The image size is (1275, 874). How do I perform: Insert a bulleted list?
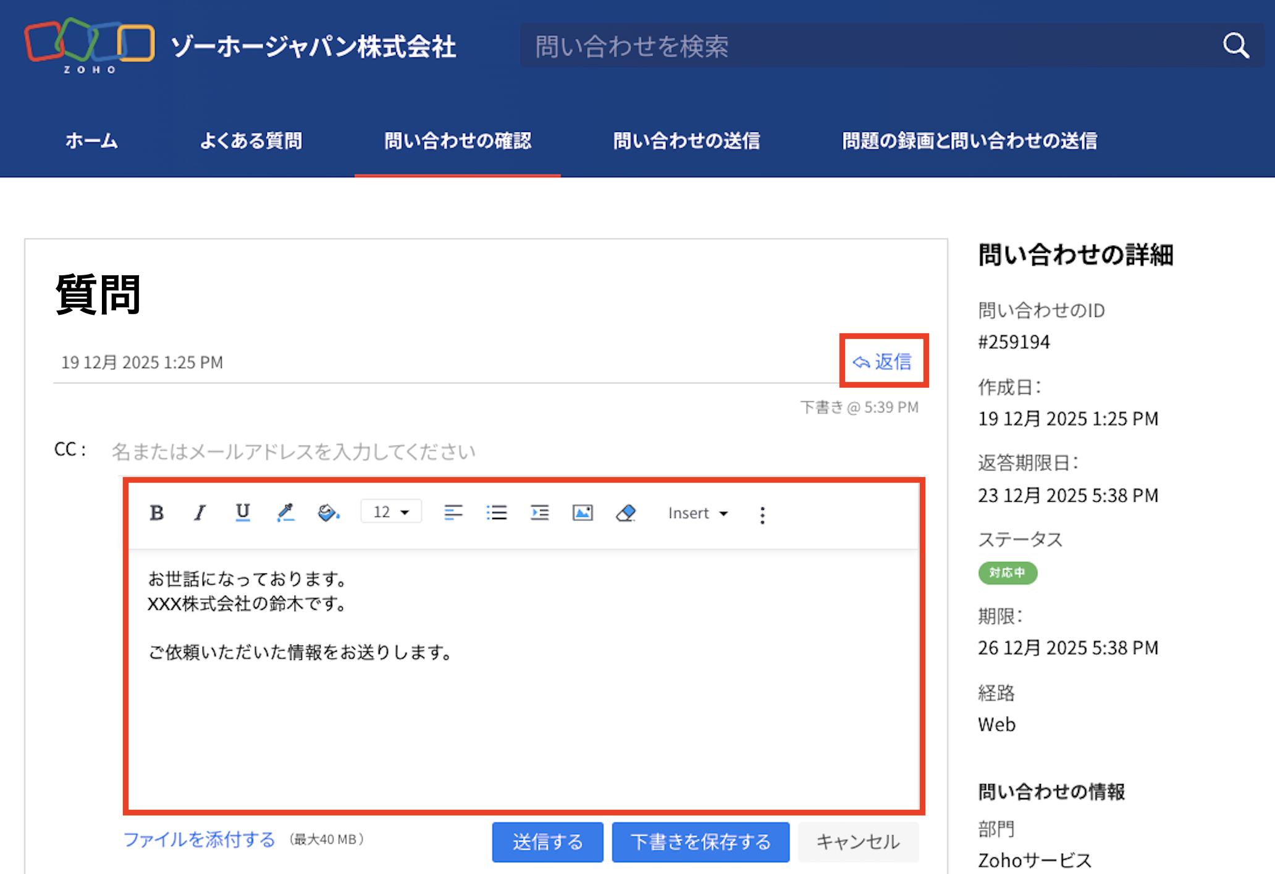pyautogui.click(x=496, y=512)
